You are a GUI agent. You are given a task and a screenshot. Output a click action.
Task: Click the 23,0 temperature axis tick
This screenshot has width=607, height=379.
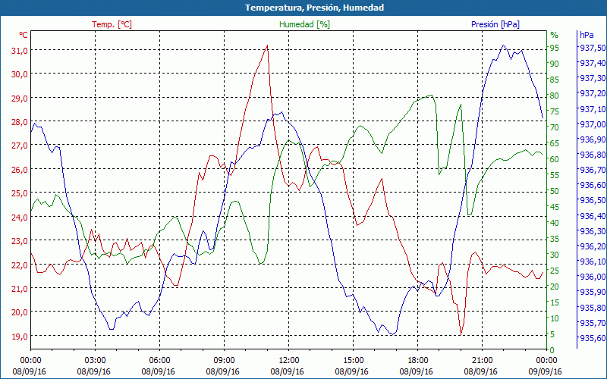20,241
